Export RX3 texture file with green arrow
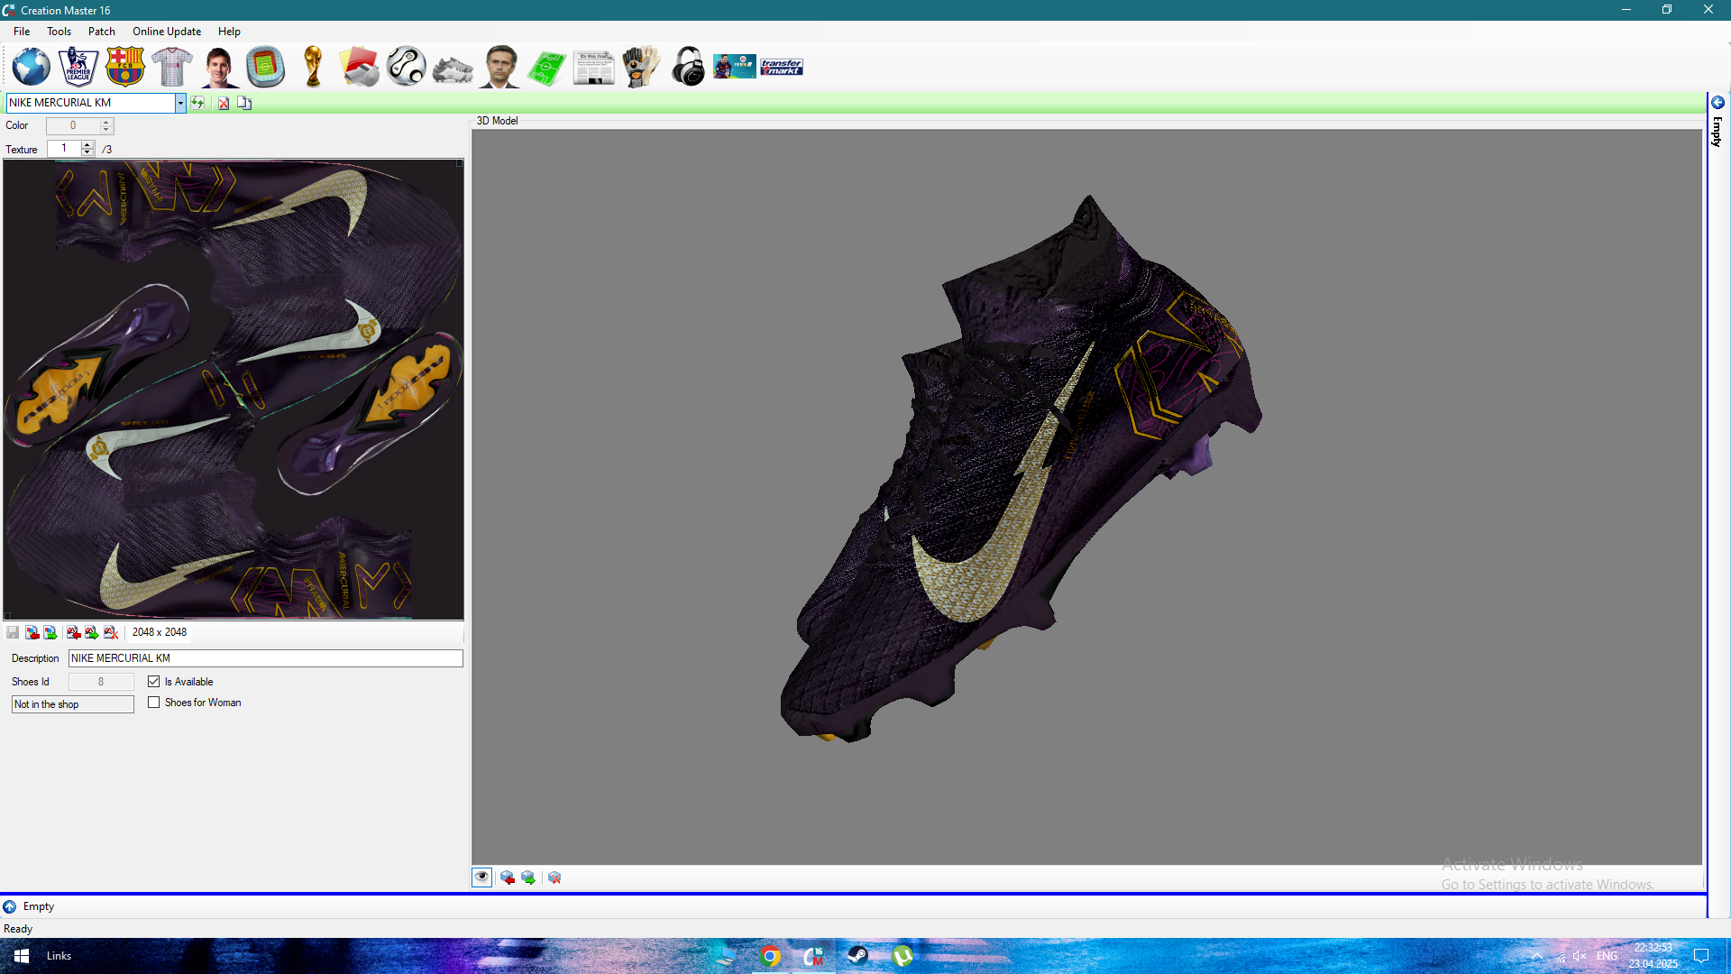The height and width of the screenshot is (974, 1731). point(92,632)
